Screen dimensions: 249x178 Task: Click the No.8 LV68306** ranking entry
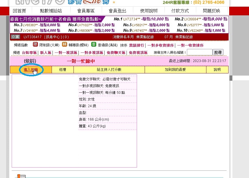tap(92, 31)
